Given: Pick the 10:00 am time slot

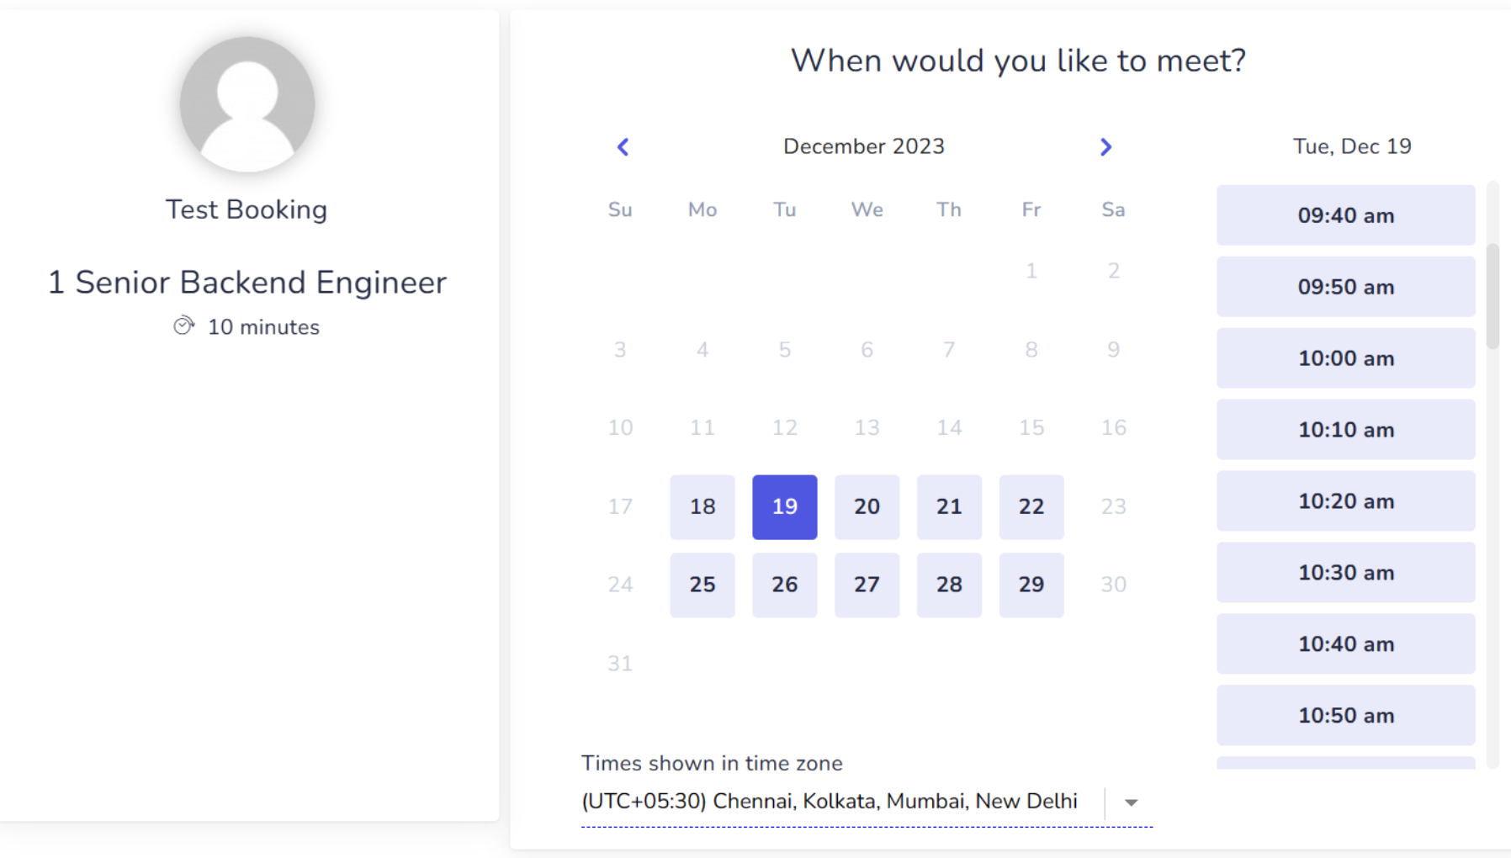Looking at the screenshot, I should (1346, 358).
